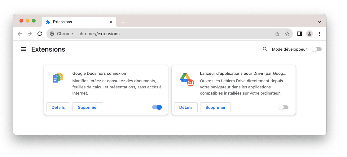Screen dimensions: 347x157
Task: Open the side panel icon
Action: [x=299, y=34]
